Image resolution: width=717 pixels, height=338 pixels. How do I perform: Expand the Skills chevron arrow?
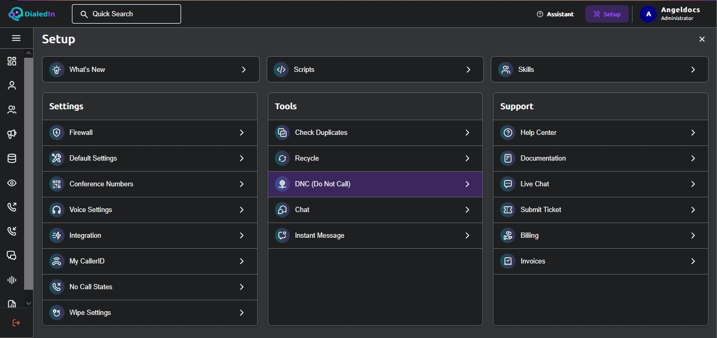point(693,70)
